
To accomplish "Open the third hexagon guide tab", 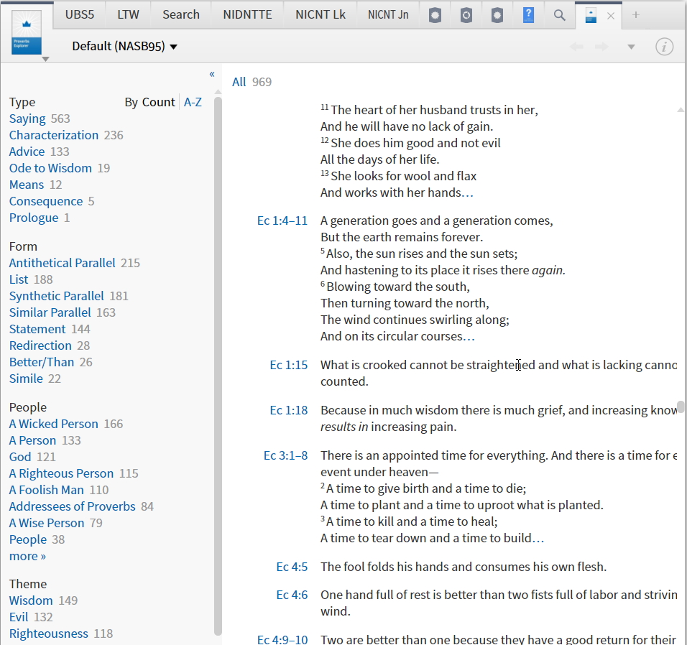I will [497, 16].
